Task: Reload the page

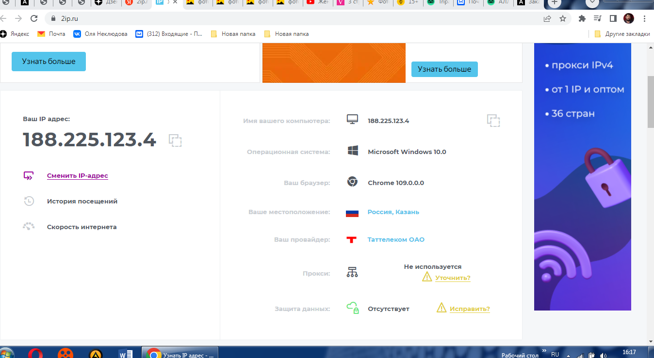Action: [x=33, y=18]
